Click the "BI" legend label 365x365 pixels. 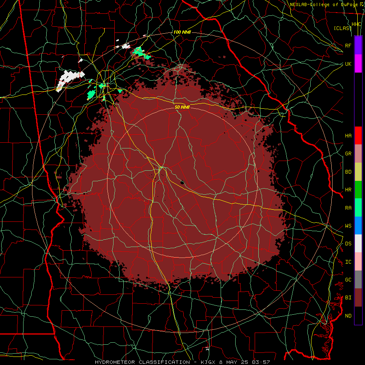click(x=348, y=298)
